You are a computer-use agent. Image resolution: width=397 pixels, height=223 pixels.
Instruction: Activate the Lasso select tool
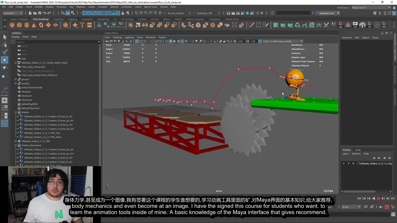5,45
